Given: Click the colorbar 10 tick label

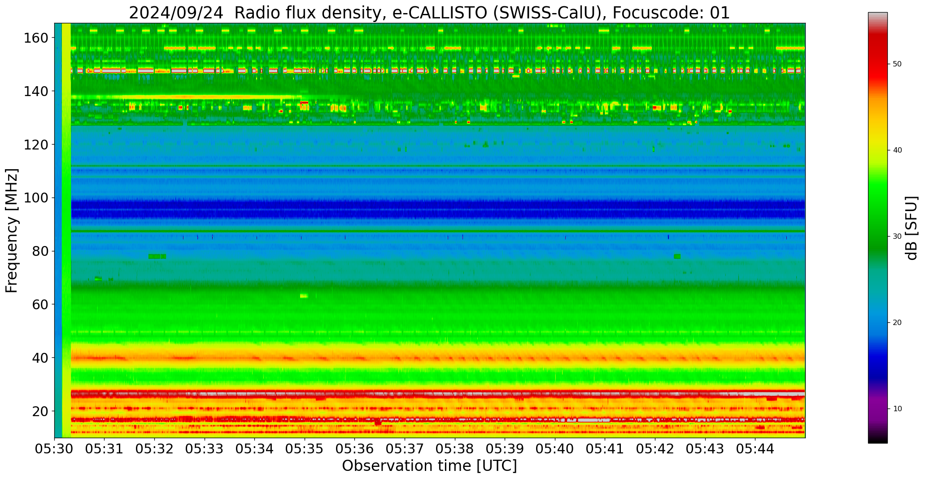Looking at the screenshot, I should pos(897,409).
